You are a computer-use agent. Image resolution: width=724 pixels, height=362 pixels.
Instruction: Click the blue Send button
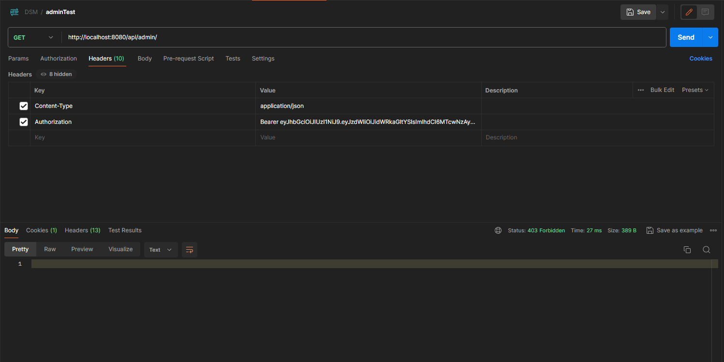click(686, 37)
